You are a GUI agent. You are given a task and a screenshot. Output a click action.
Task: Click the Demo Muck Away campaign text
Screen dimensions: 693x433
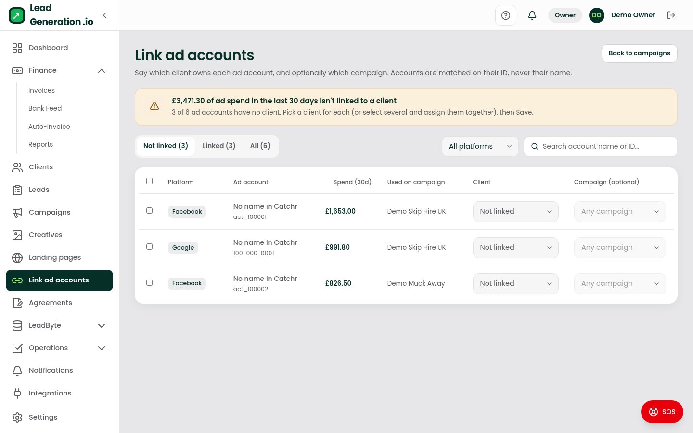pyautogui.click(x=416, y=283)
